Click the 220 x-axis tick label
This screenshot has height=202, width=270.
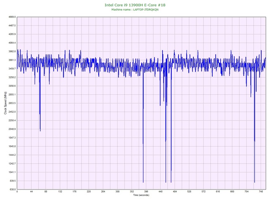tap(89, 192)
